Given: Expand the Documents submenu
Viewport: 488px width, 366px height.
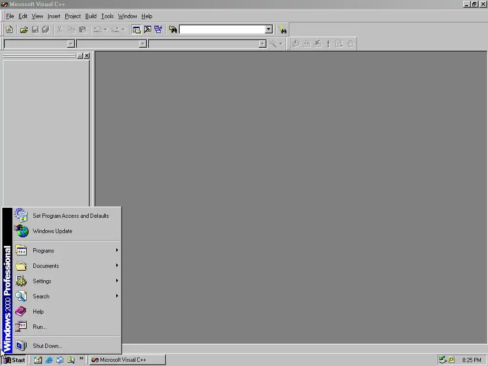Looking at the screenshot, I should coord(67,266).
